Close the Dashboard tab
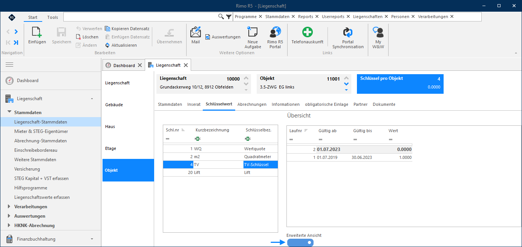522x247 pixels. point(140,65)
